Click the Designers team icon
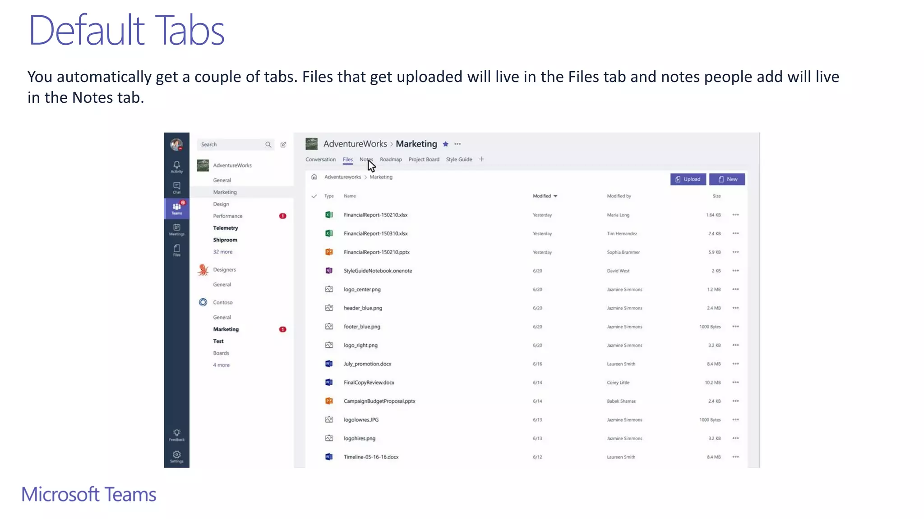Image resolution: width=924 pixels, height=519 pixels. (x=203, y=270)
